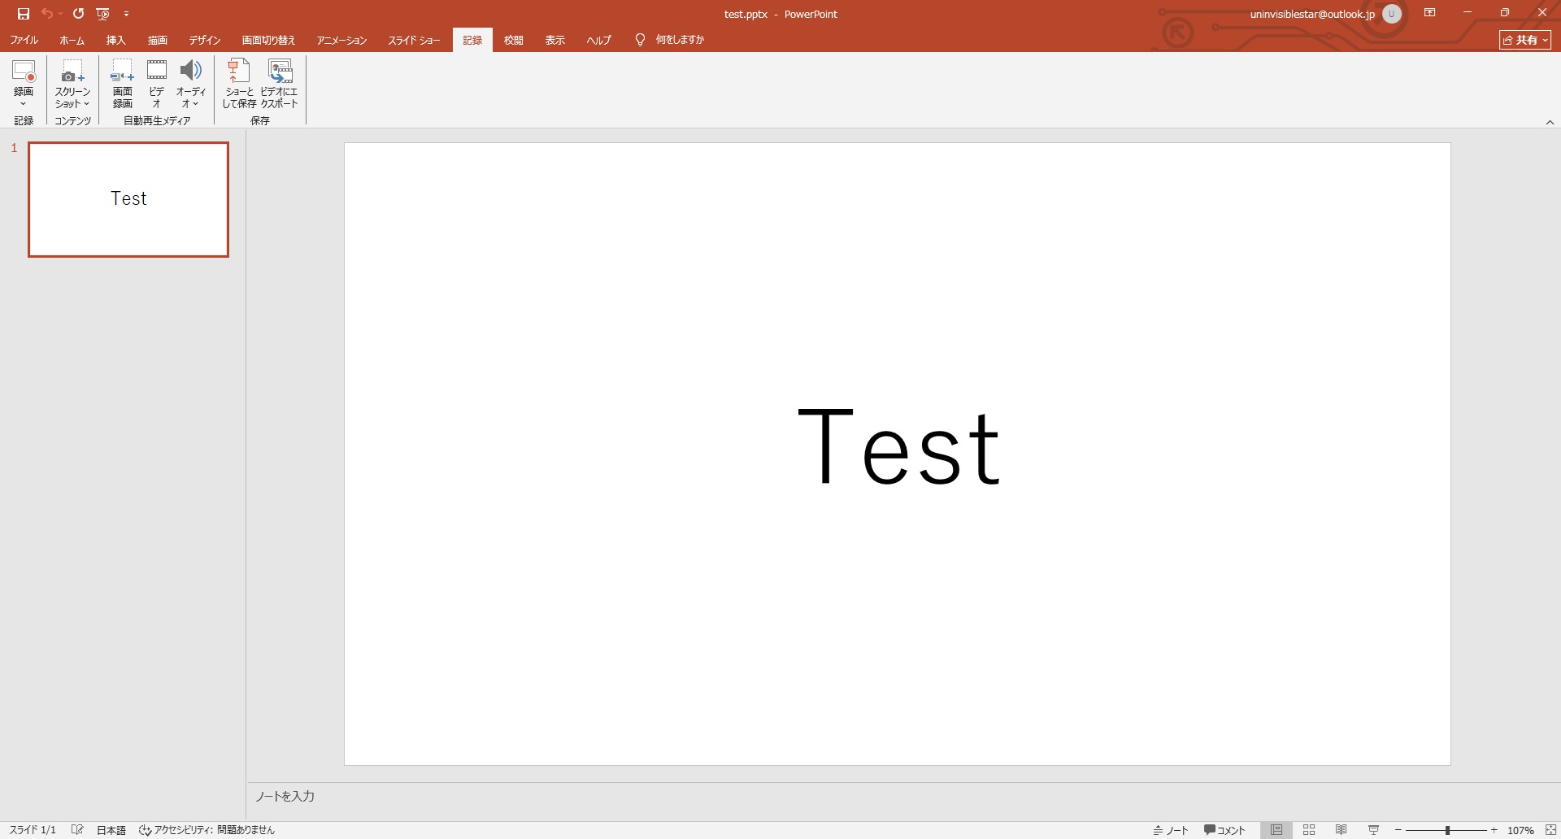The width and height of the screenshot is (1561, 839).
Task: Click the オーディオ audio speaker icon
Action: [x=190, y=72]
